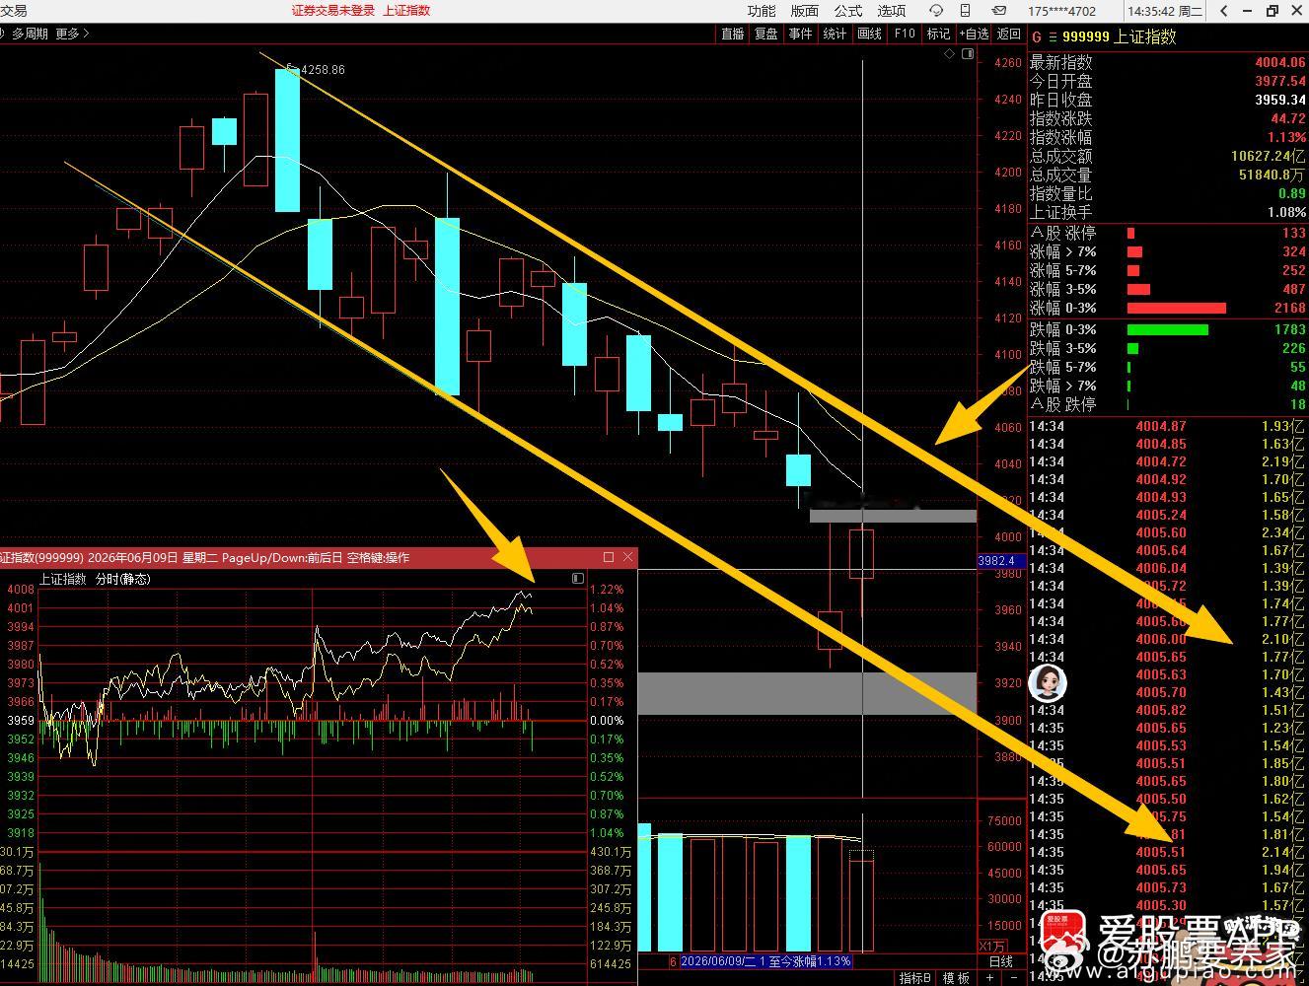The height and width of the screenshot is (986, 1309).
Task: Open F10 company info
Action: click(x=904, y=34)
